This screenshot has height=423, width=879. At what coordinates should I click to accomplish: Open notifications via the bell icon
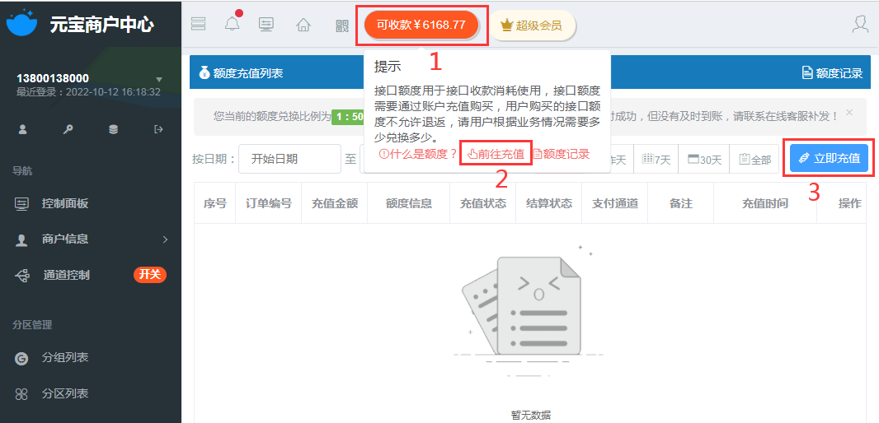[232, 24]
